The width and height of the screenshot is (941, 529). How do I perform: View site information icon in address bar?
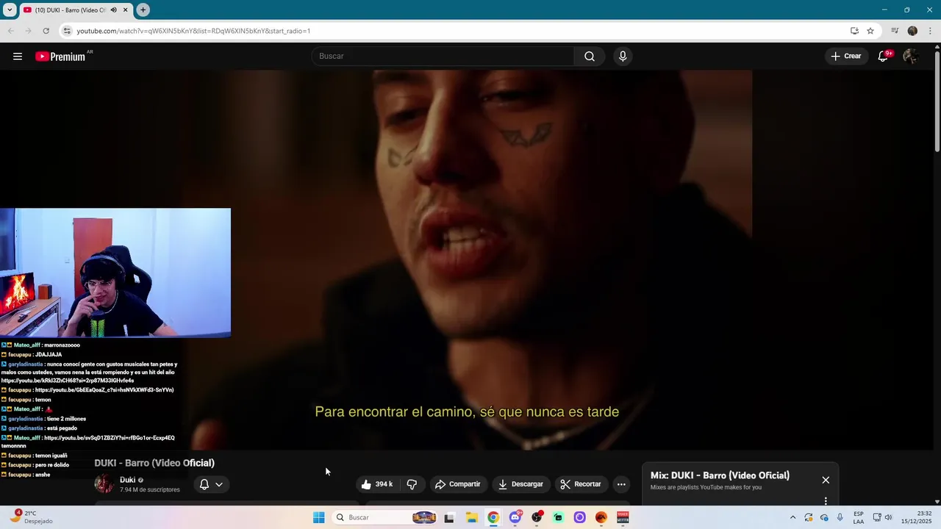[67, 31]
